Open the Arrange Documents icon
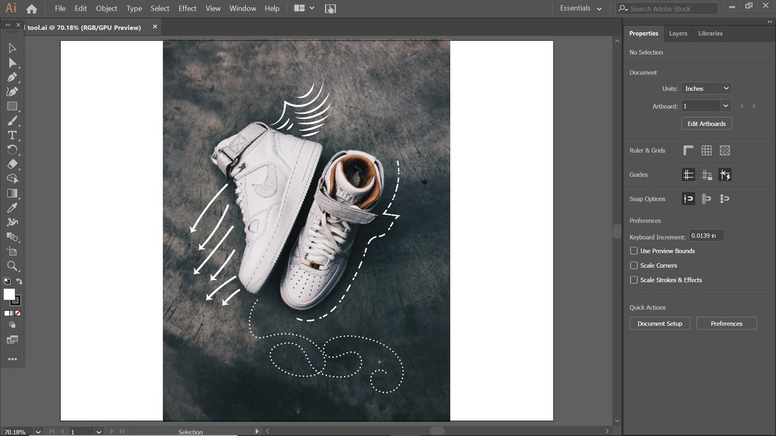 (303, 8)
